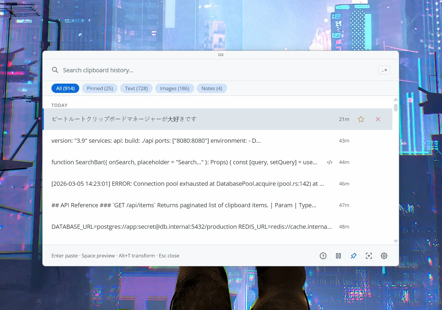The width and height of the screenshot is (442, 310).
Task: Click the search magnifier icon
Action: tap(55, 70)
